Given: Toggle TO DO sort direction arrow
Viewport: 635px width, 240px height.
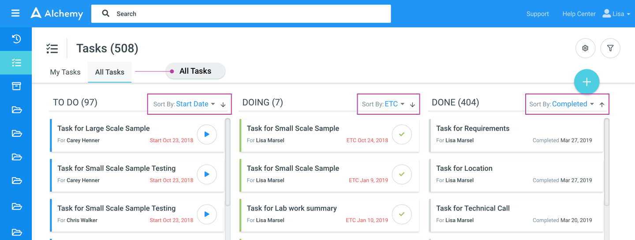Looking at the screenshot, I should [223, 105].
